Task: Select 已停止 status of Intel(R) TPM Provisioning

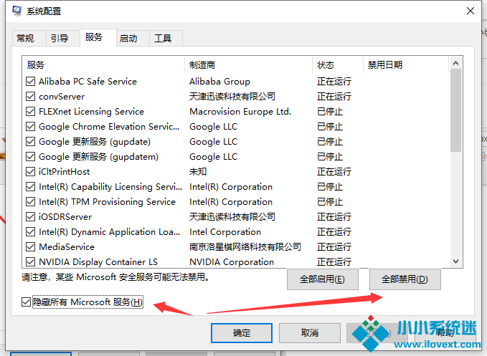Action: pos(330,201)
